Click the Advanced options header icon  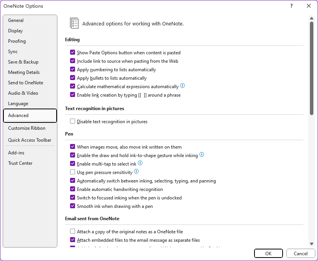74,23
